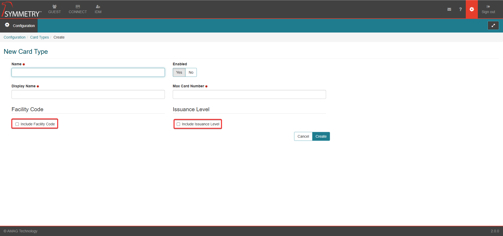The height and width of the screenshot is (236, 503).
Task: Navigate to Configuration breadcrumb link
Action: pyautogui.click(x=14, y=37)
